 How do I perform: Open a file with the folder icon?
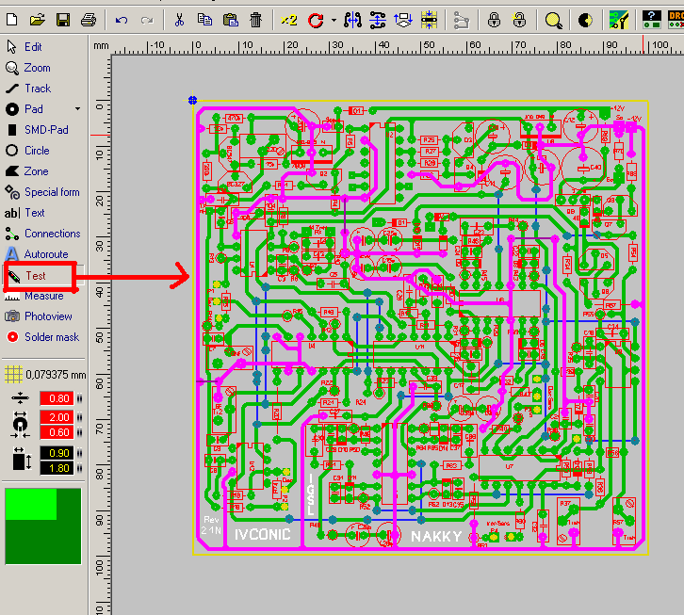coord(38,19)
